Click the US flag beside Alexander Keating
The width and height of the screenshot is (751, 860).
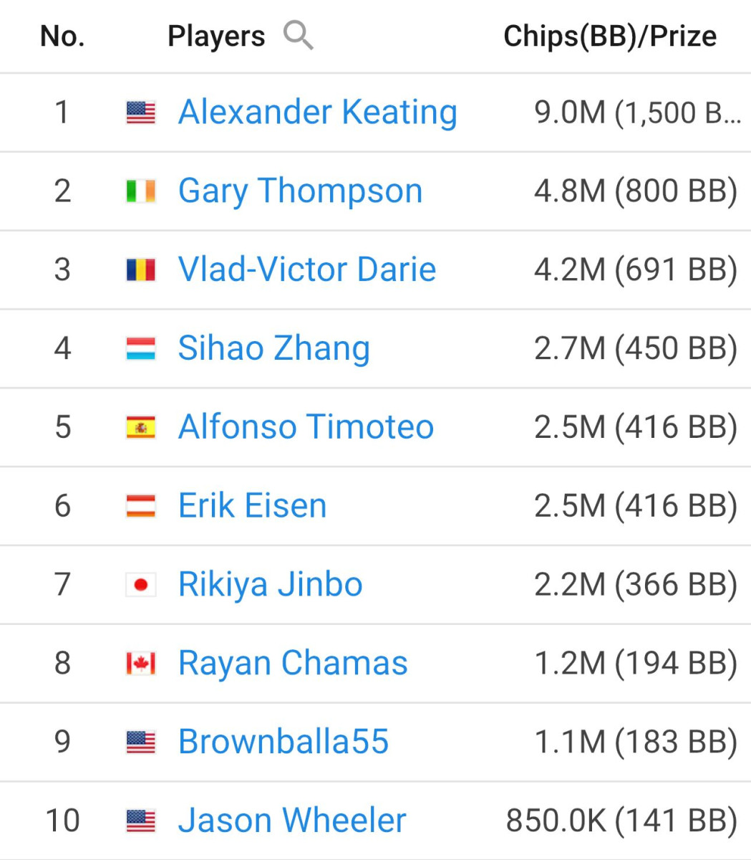click(x=140, y=113)
